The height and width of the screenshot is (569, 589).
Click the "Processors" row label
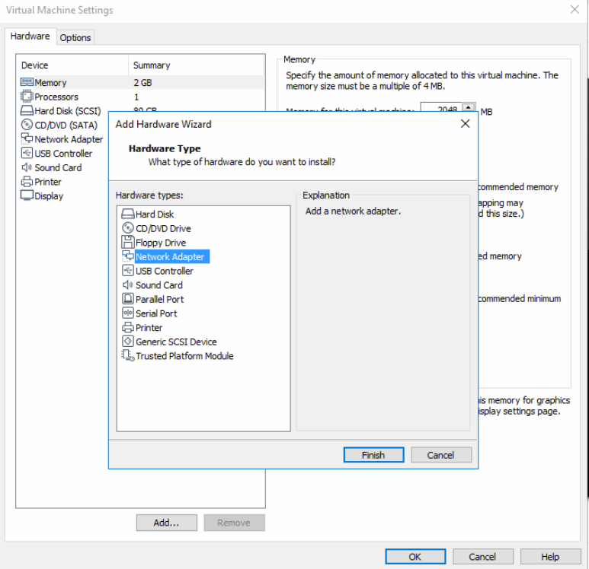click(x=56, y=97)
